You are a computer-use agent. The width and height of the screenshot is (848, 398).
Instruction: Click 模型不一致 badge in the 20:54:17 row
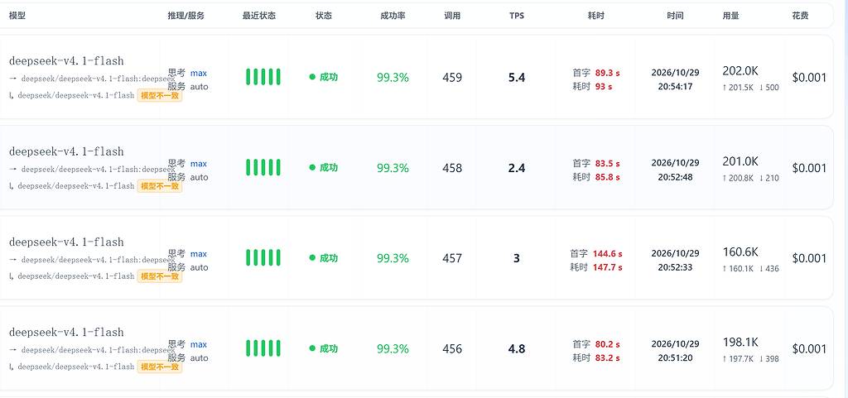point(160,96)
